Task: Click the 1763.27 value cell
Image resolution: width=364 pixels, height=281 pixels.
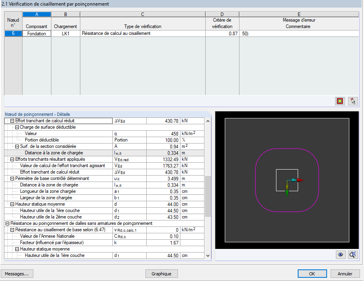Action: click(163, 166)
